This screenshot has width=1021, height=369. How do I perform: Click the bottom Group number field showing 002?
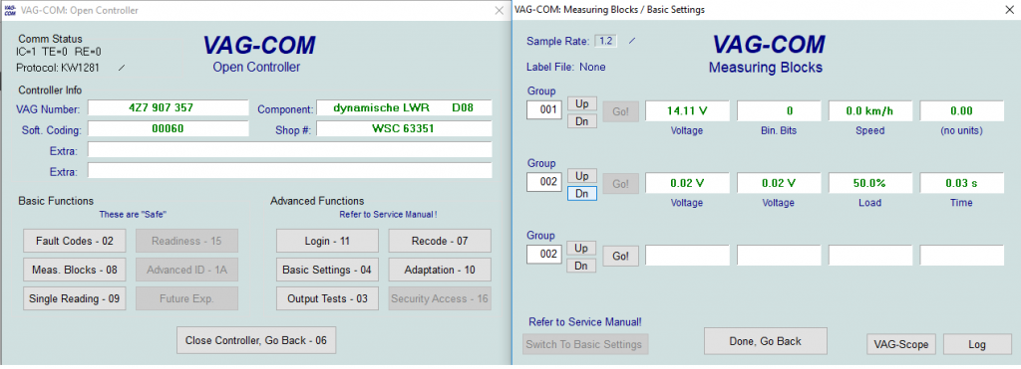pyautogui.click(x=544, y=255)
